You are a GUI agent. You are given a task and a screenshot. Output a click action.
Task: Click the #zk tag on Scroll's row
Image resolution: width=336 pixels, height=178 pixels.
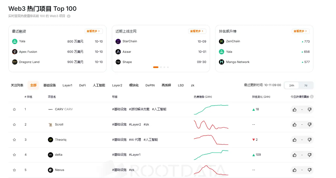coord(147,124)
